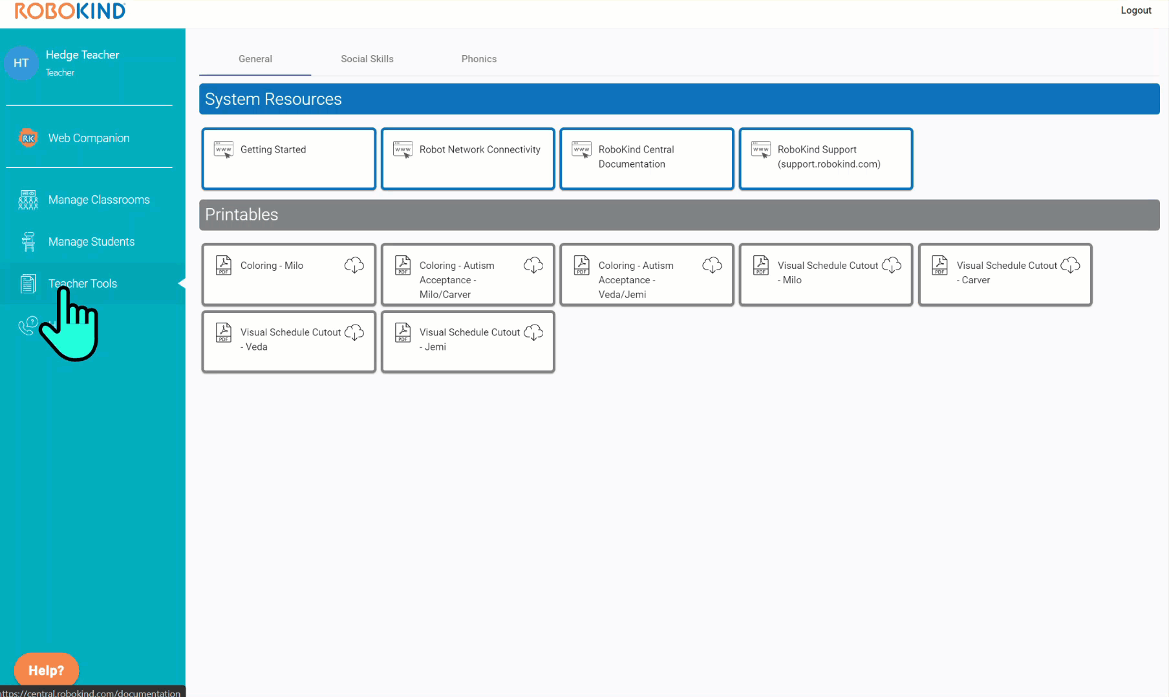The image size is (1169, 697).
Task: Open the Getting Started resource card
Action: point(288,158)
